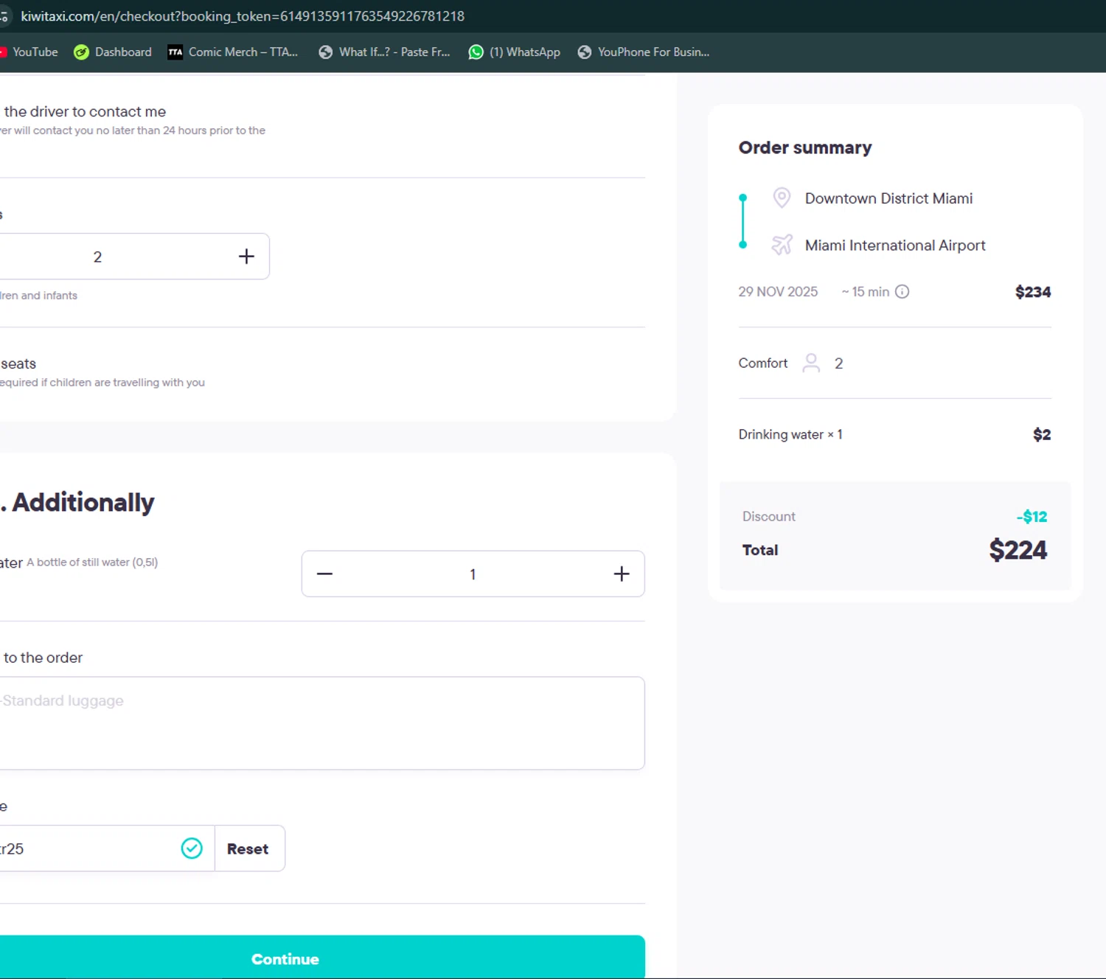Open the WhatsApp bookmark
Image resolution: width=1106 pixels, height=979 pixels.
coord(515,52)
